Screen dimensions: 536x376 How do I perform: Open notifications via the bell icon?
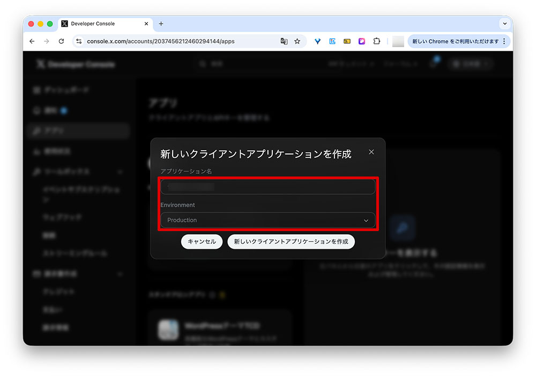432,64
